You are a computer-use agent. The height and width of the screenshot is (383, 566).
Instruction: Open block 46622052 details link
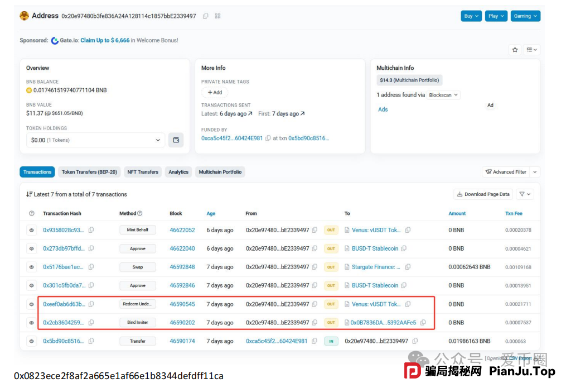coord(182,230)
